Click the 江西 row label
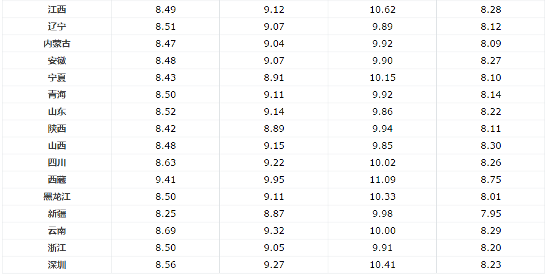This screenshot has width=547, height=274. (57, 9)
